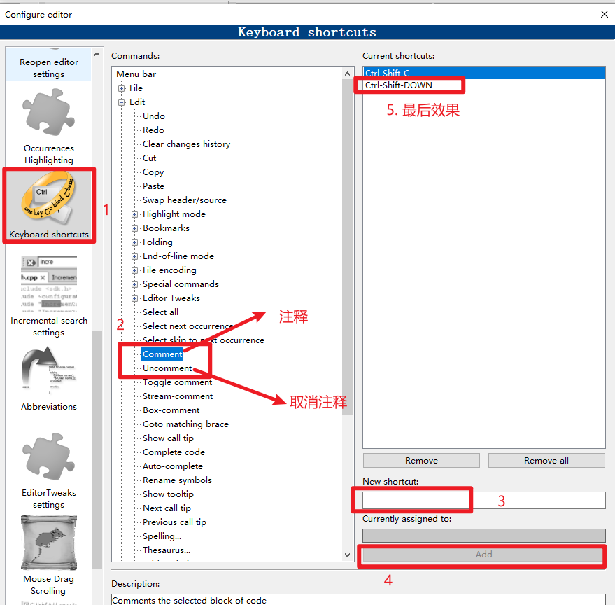Viewport: 615px width, 605px height.
Task: Open the Abbreviations arrow icon
Action: [48, 371]
